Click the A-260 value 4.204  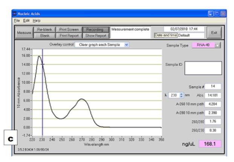click(x=213, y=104)
